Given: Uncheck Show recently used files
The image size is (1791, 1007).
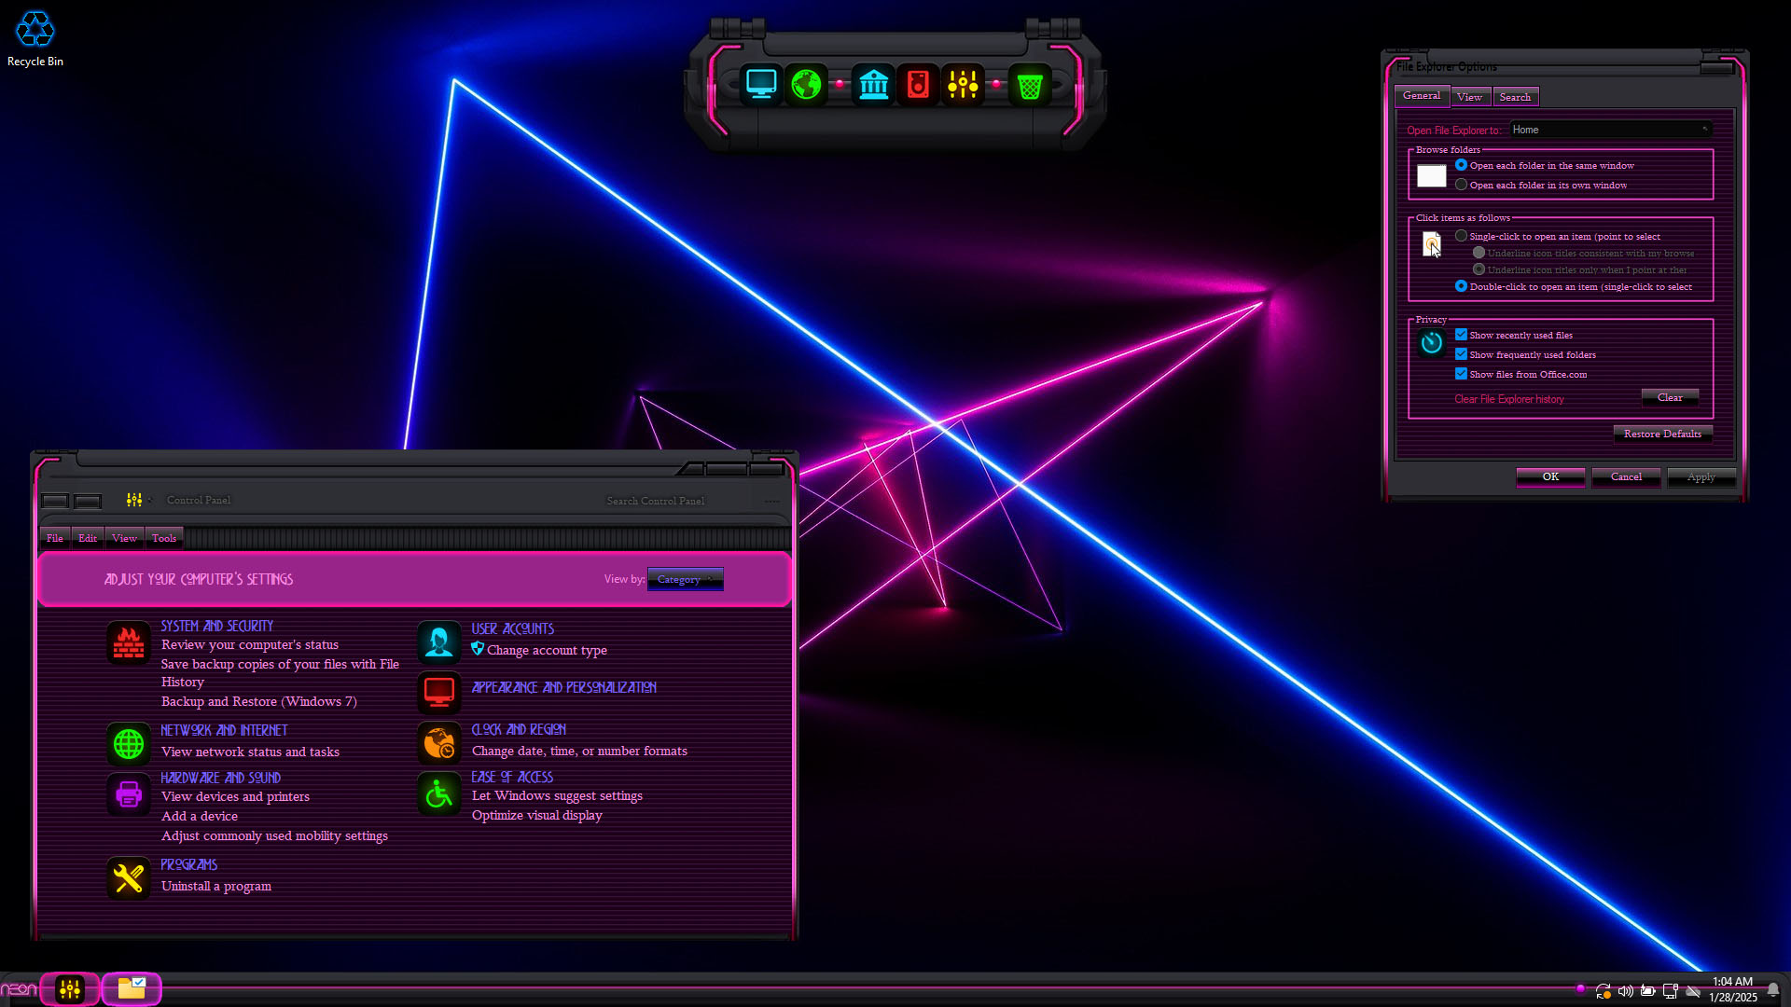Looking at the screenshot, I should (1462, 335).
